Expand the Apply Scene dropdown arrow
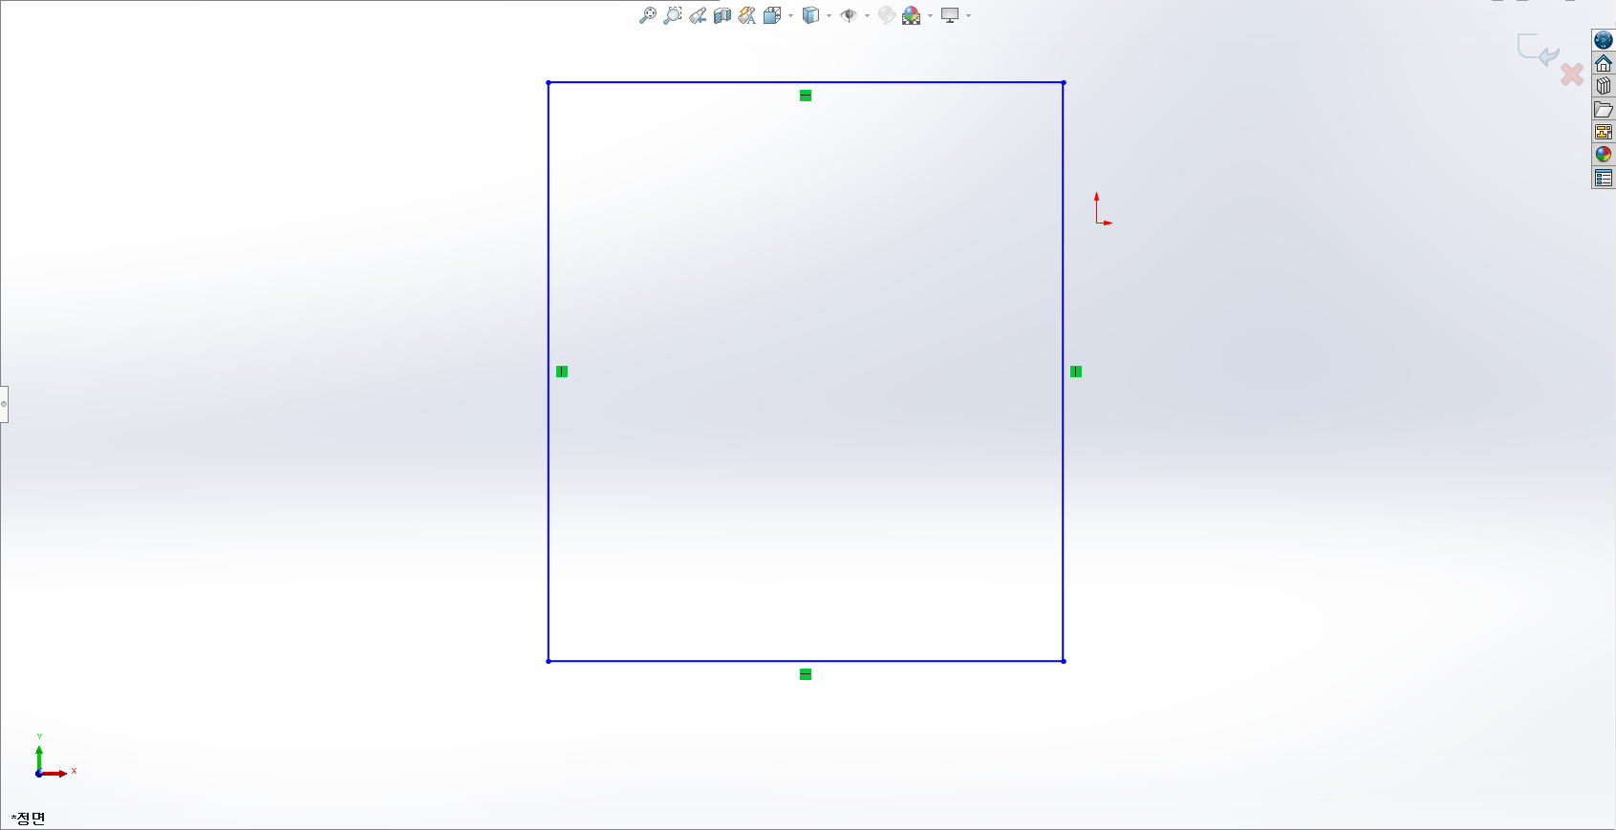This screenshot has height=830, width=1616. (930, 16)
